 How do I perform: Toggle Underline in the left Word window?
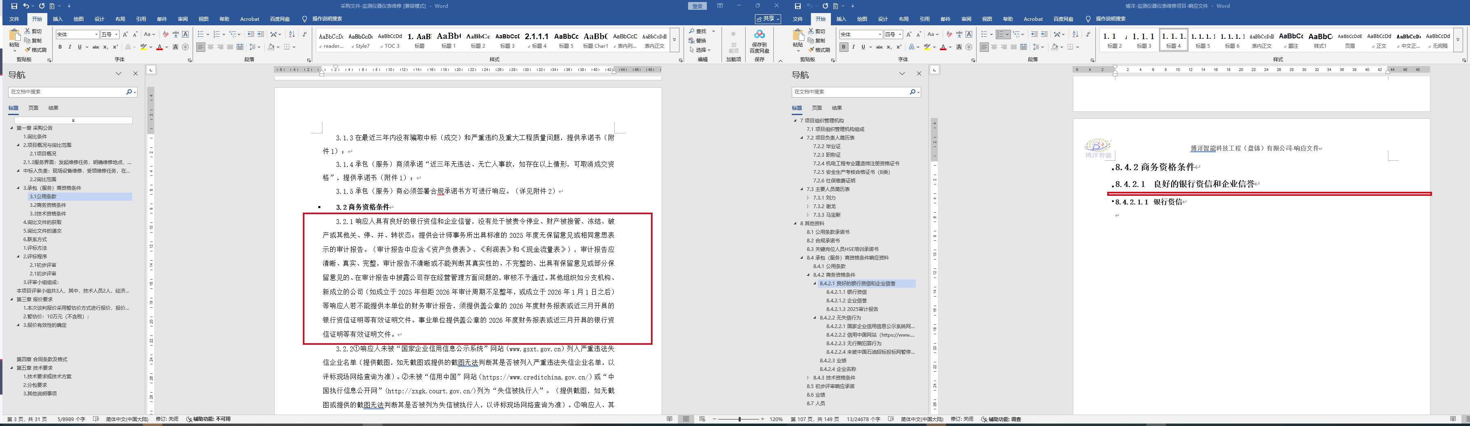[x=80, y=47]
